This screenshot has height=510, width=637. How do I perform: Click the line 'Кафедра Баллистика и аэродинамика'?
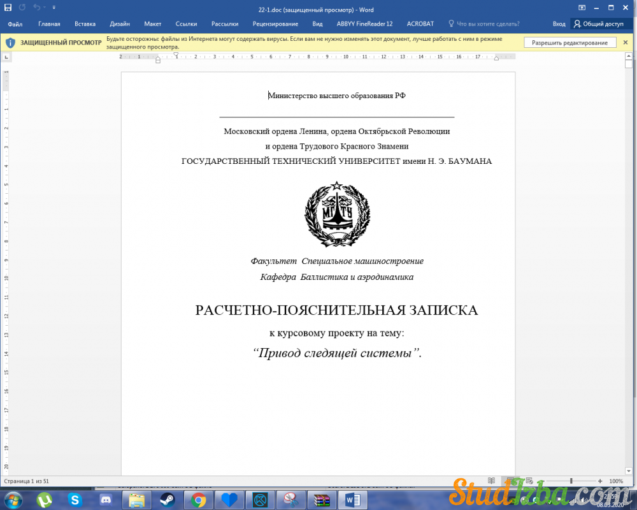[x=337, y=277]
